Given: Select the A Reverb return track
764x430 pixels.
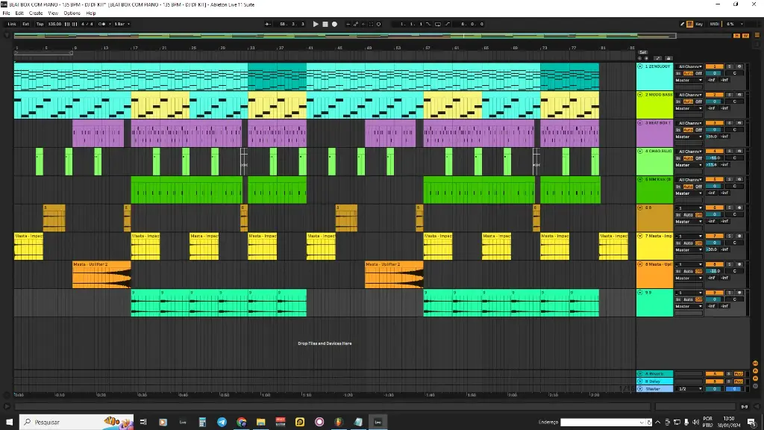Looking at the screenshot, I should coord(655,373).
